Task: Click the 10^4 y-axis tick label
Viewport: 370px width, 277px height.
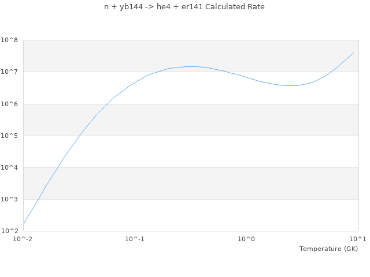Action: pyautogui.click(x=10, y=167)
